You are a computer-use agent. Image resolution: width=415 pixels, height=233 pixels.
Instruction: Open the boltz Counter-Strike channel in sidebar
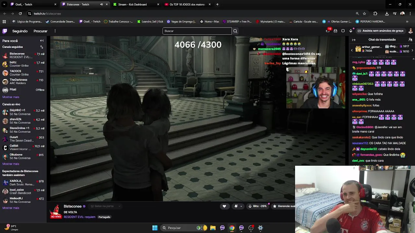pos(23,64)
